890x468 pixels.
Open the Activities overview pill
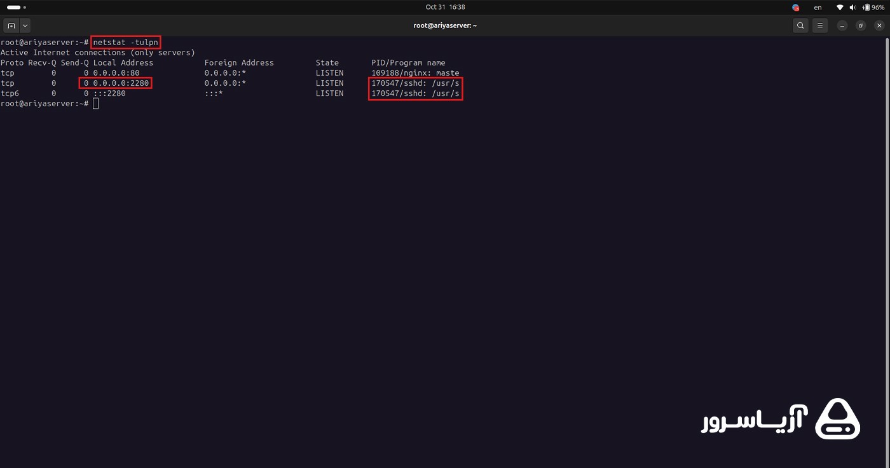pos(13,8)
